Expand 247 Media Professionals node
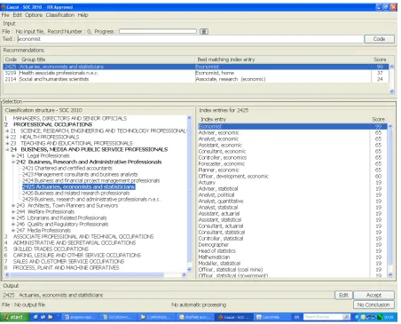 [13, 230]
